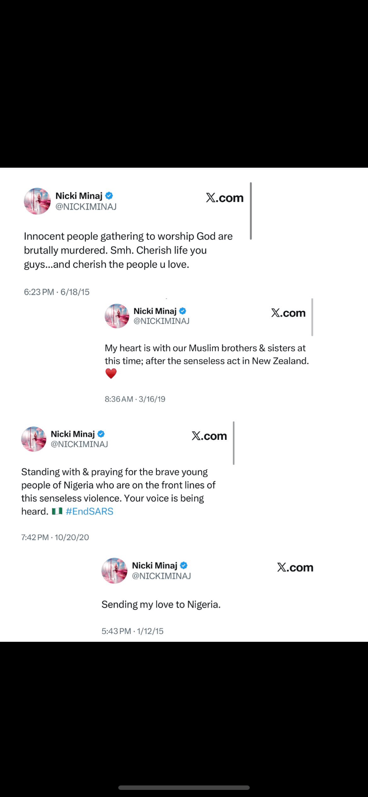368x797 pixels.
Task: Tap the avatar beside the worship God tweet
Action: pos(37,201)
